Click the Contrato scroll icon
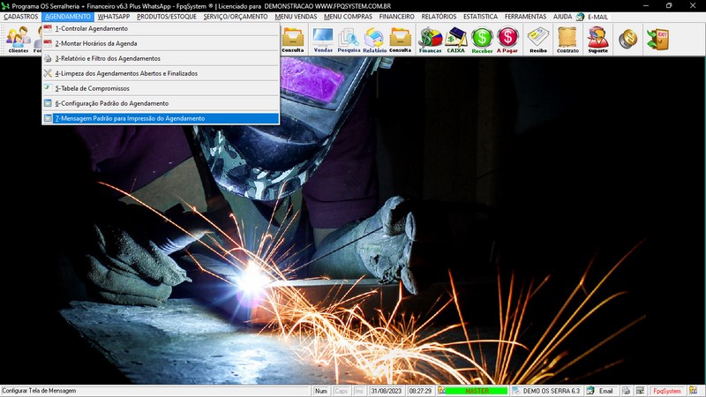 click(x=567, y=39)
